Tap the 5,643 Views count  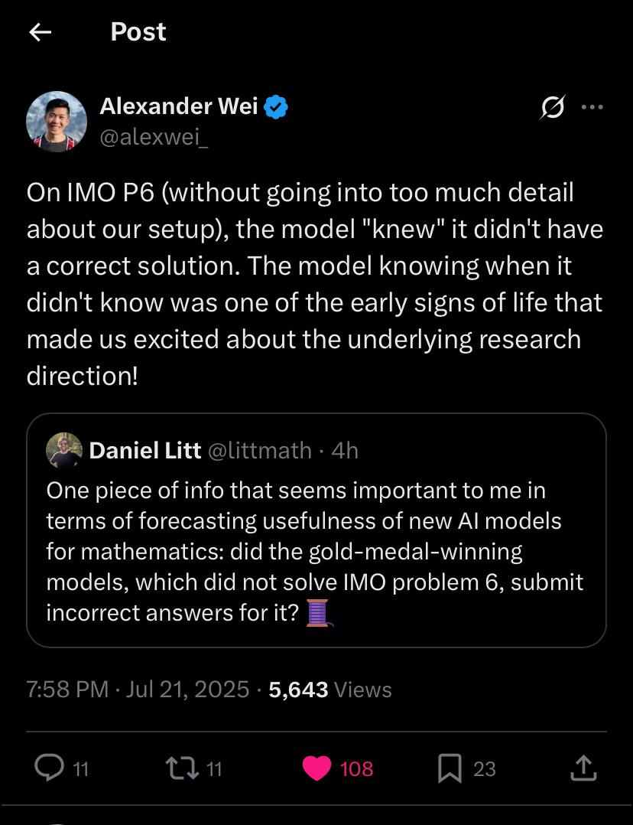point(330,690)
